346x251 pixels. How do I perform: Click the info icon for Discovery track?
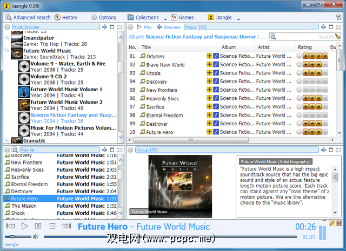pyautogui.click(x=216, y=82)
